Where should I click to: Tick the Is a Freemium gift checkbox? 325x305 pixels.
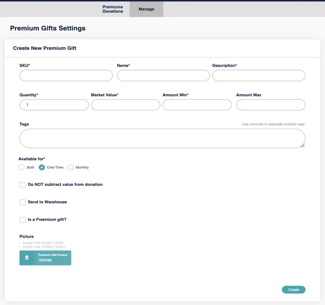pos(23,220)
